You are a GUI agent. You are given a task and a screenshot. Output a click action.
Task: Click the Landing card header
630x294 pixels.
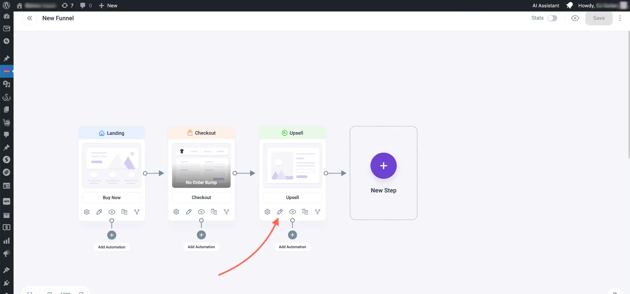tap(112, 133)
